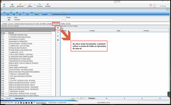The image size is (171, 105).
Task: Open Twitter icon in status bar
Action: click(x=29, y=103)
